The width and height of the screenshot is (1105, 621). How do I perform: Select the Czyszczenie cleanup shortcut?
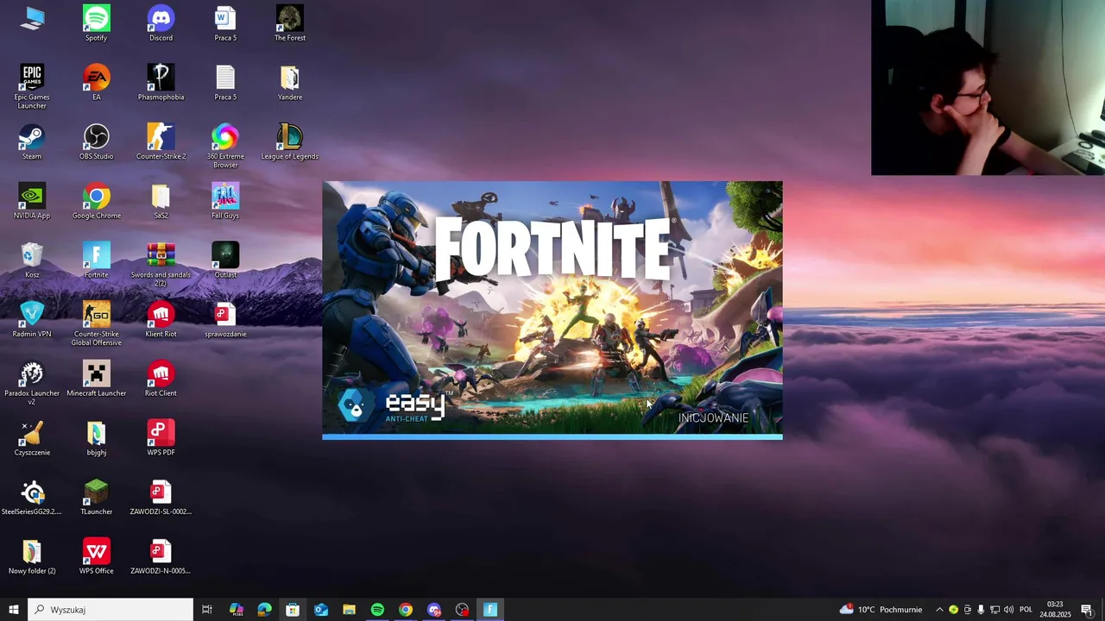click(32, 438)
